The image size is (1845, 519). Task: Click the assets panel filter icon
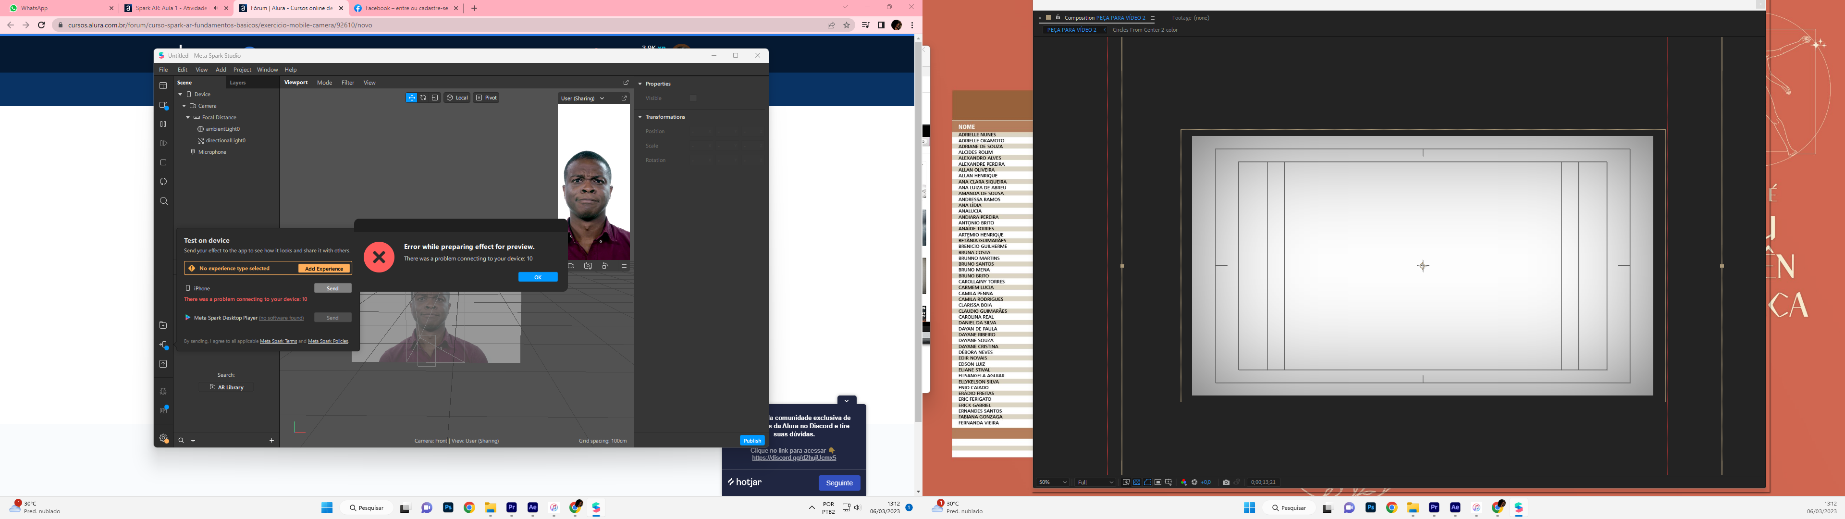point(193,441)
